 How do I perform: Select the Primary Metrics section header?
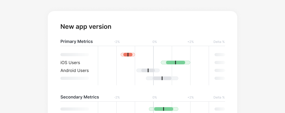pyautogui.click(x=77, y=42)
